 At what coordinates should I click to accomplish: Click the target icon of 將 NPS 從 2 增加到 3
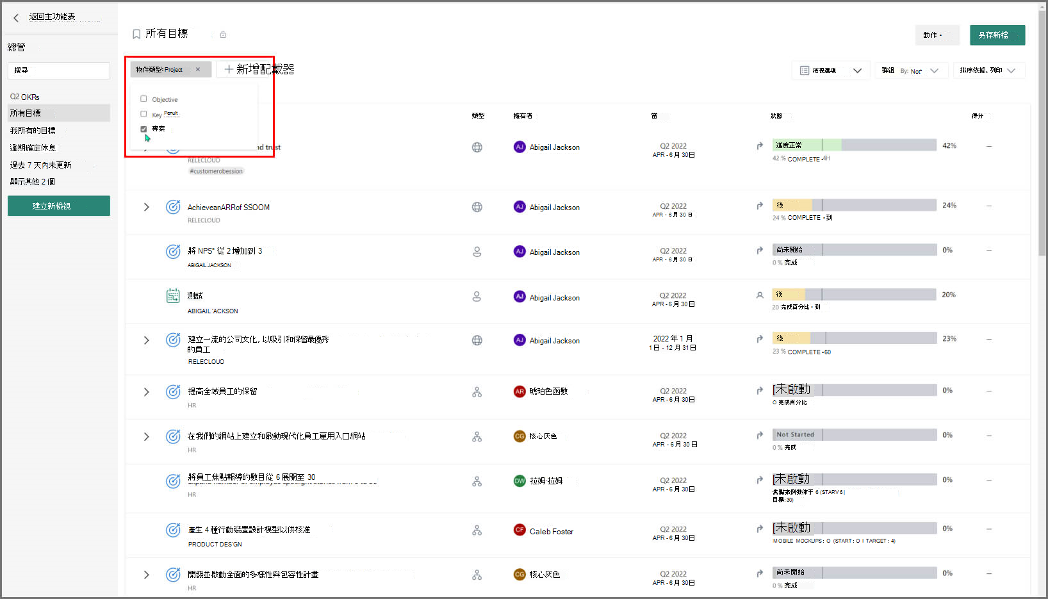point(173,252)
